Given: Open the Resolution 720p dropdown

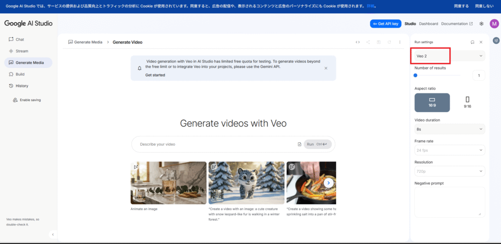Looking at the screenshot, I should [450, 171].
